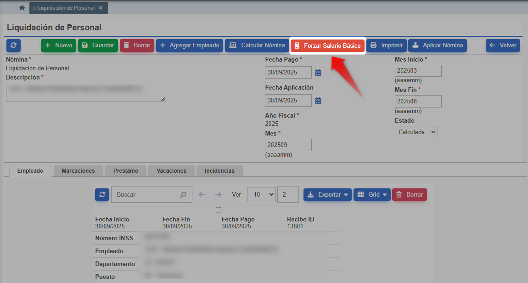Go back with the Volver button
Viewport: 528px width, 283px height.
pos(503,45)
